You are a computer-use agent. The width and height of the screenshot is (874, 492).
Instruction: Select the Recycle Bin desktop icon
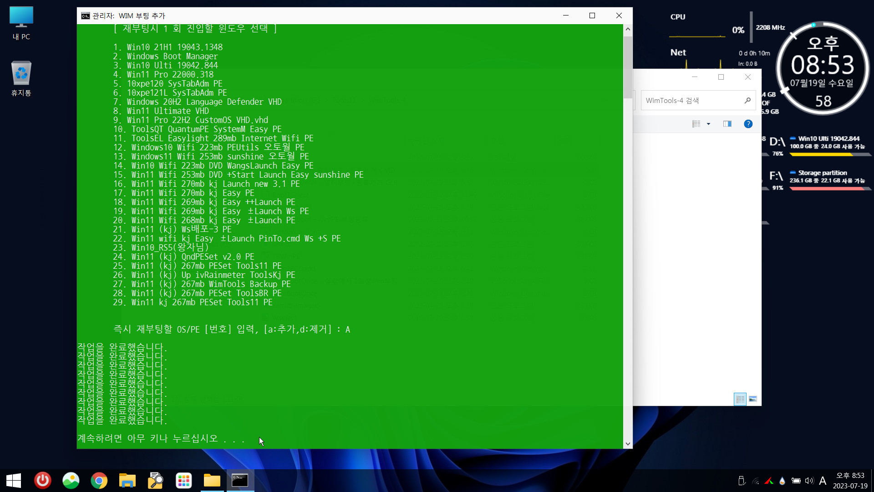[x=21, y=78]
